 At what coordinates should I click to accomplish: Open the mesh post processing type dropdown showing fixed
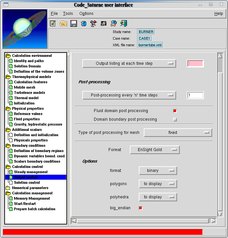tap(178, 133)
